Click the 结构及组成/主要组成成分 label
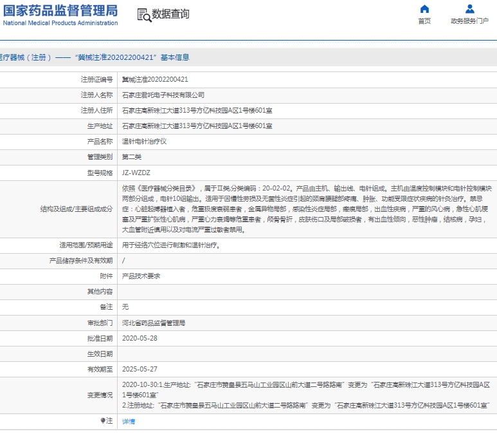The width and height of the screenshot is (497, 434). tap(77, 209)
